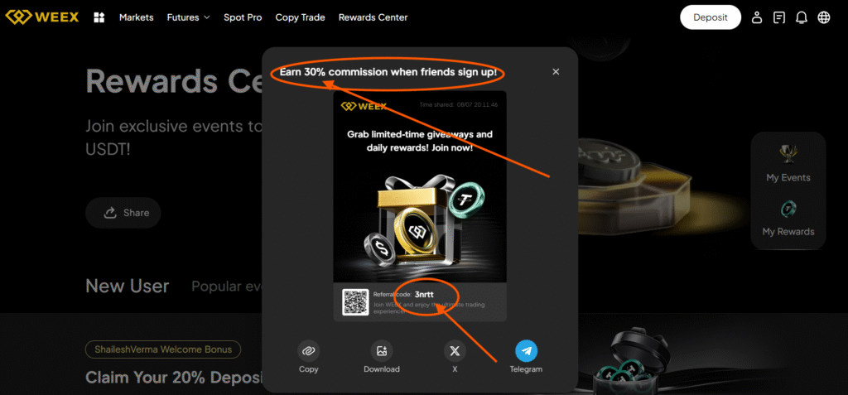The height and width of the screenshot is (395, 848).
Task: Open the orders document icon
Action: 779,17
